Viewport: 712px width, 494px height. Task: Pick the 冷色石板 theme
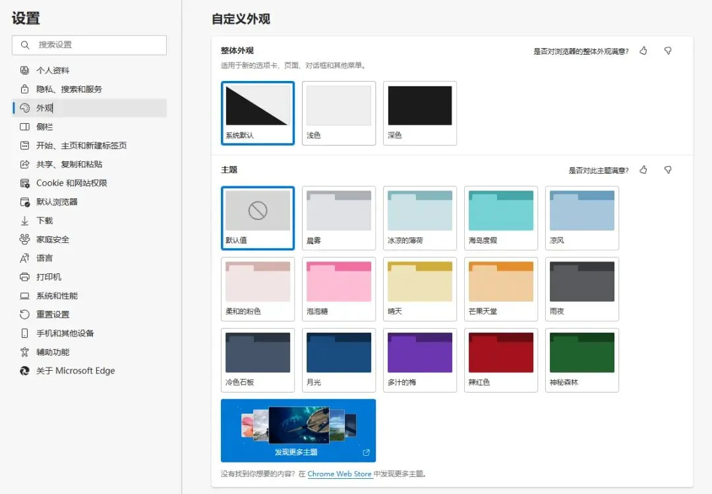click(x=258, y=360)
